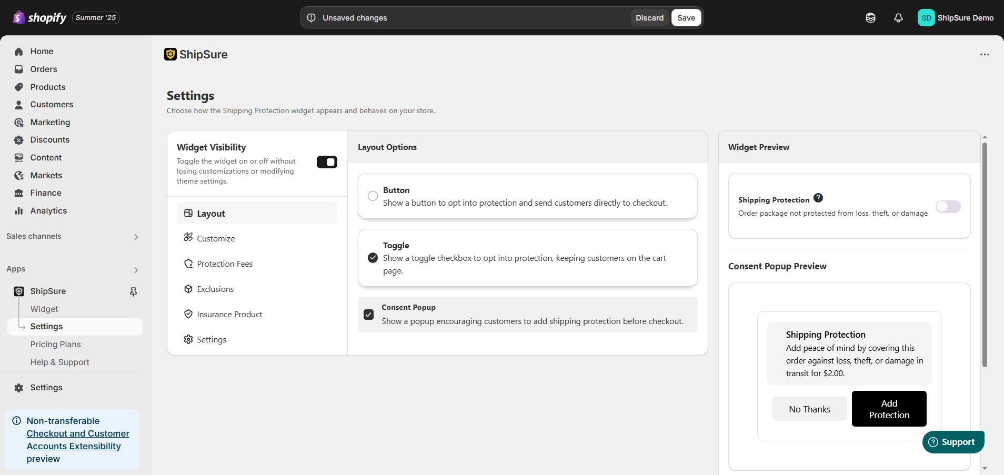Click the preview panel vertical scrollbar
Image resolution: width=1004 pixels, height=475 pixels.
tap(985, 255)
